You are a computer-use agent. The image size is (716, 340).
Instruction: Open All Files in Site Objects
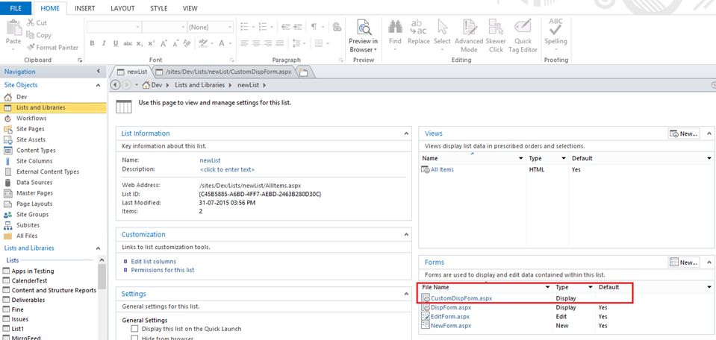27,236
